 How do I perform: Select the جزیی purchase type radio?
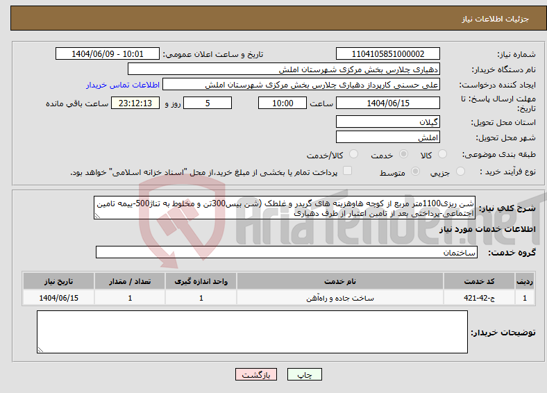coord(460,171)
